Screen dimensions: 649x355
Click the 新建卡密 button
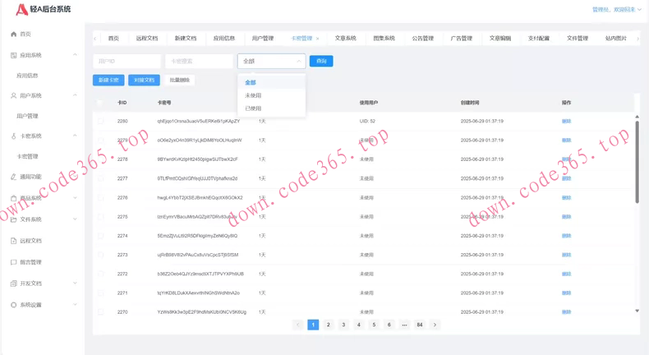[x=108, y=81]
